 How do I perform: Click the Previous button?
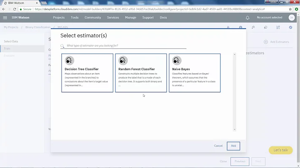point(240,161)
